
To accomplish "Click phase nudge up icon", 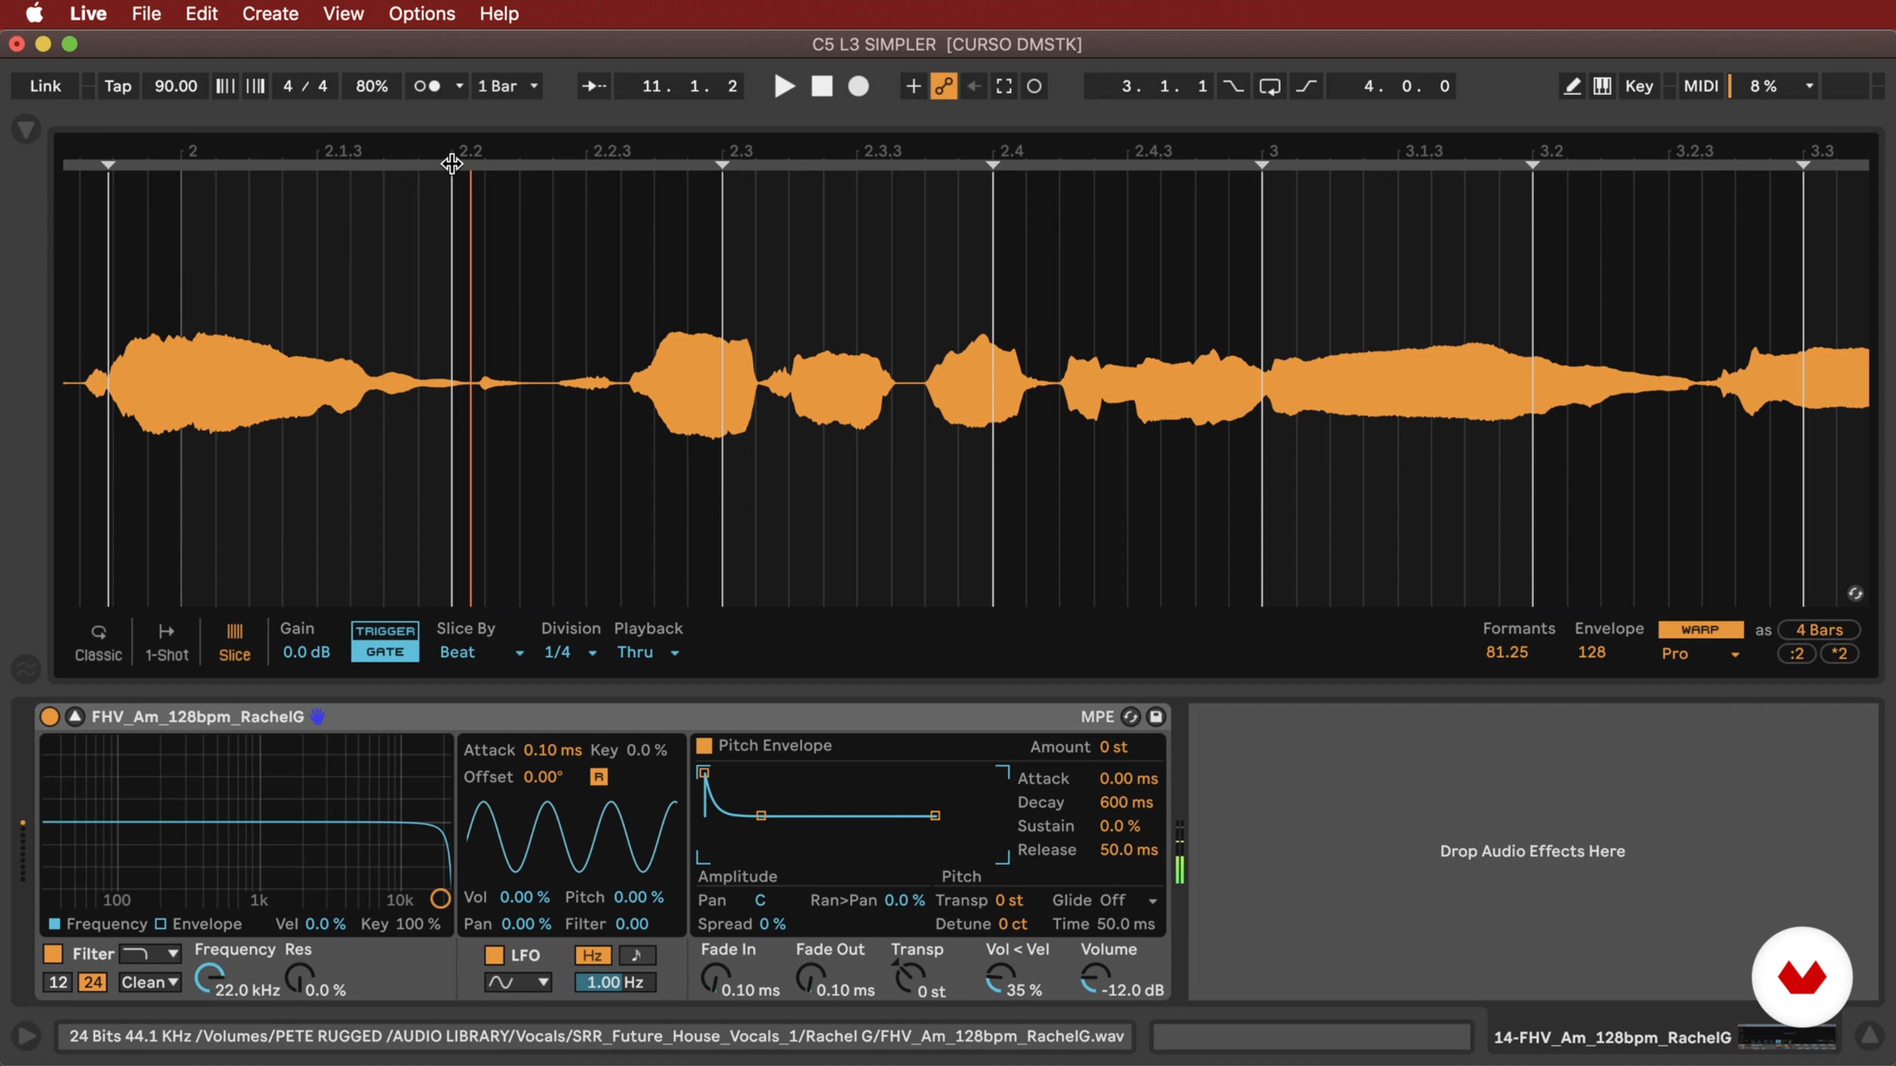I will (255, 86).
